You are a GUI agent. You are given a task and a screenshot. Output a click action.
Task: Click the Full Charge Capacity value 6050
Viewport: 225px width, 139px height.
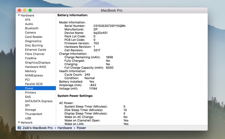[x=110, y=68]
